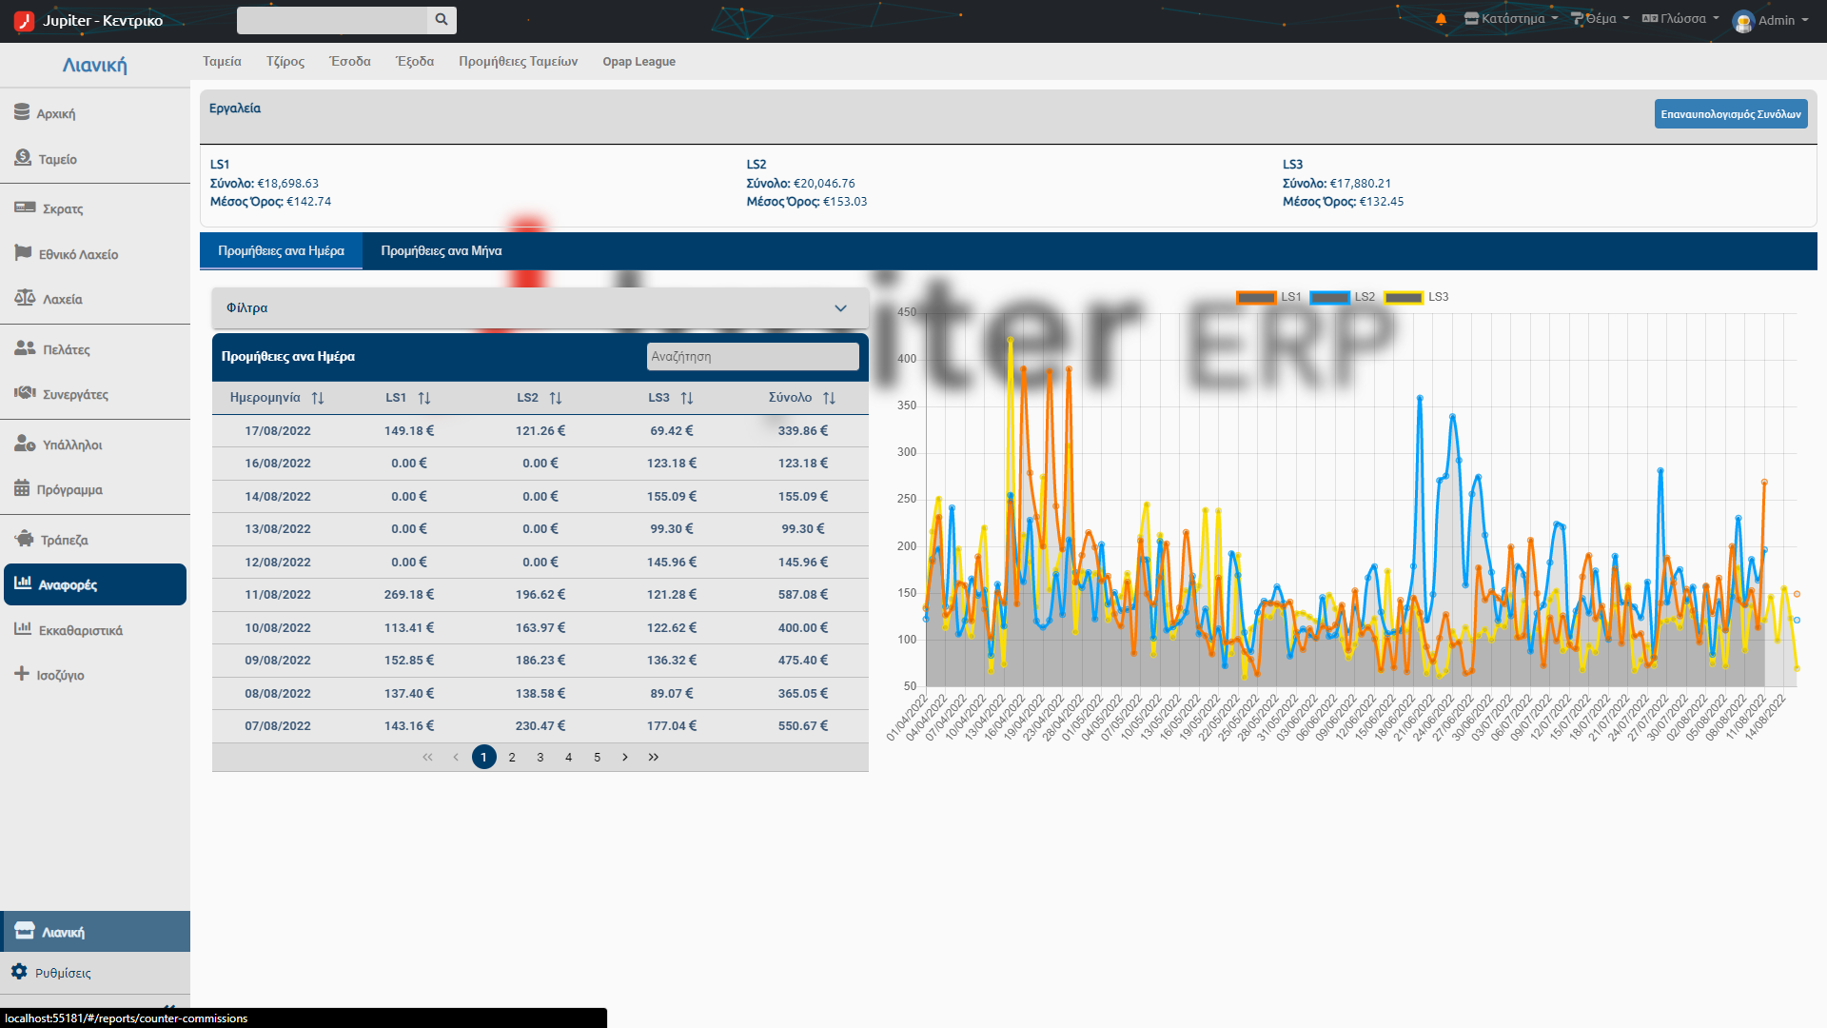The image size is (1827, 1028).
Task: Toggle LS2 series in chart legend
Action: pos(1343,297)
